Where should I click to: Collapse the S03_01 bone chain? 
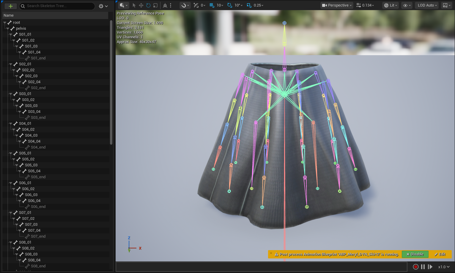[x=11, y=94]
